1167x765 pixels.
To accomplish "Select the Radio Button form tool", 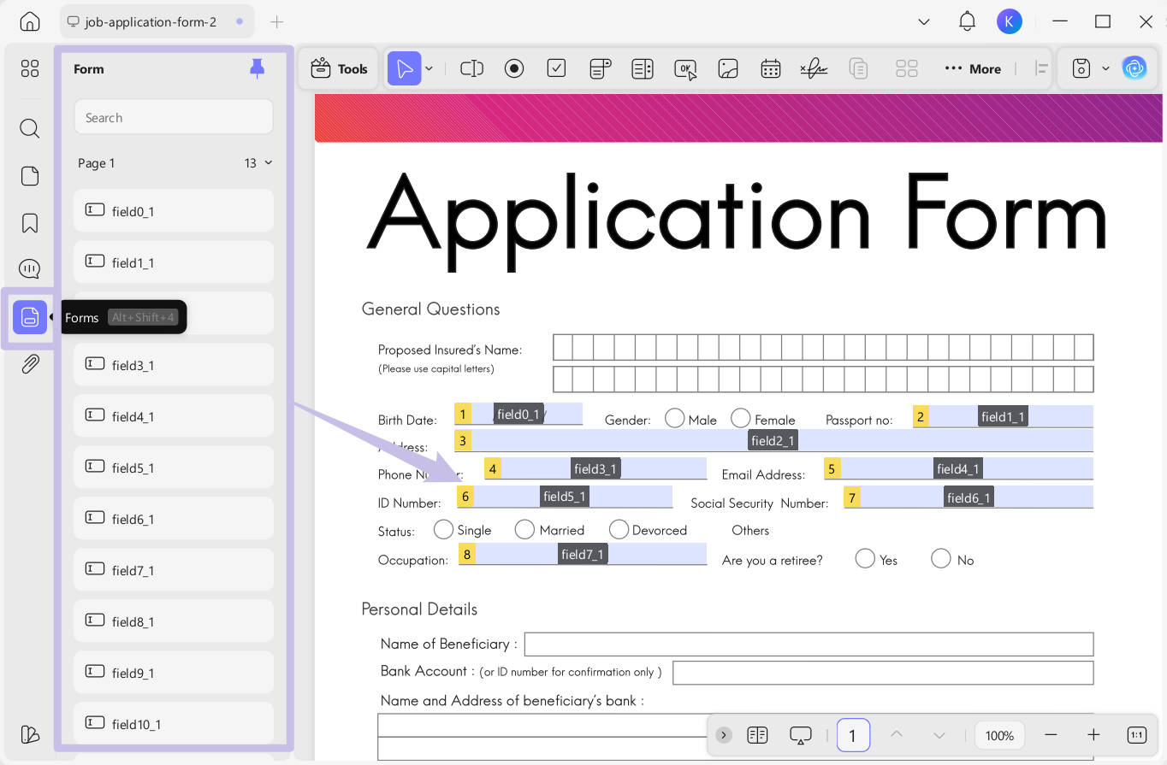I will pyautogui.click(x=514, y=68).
